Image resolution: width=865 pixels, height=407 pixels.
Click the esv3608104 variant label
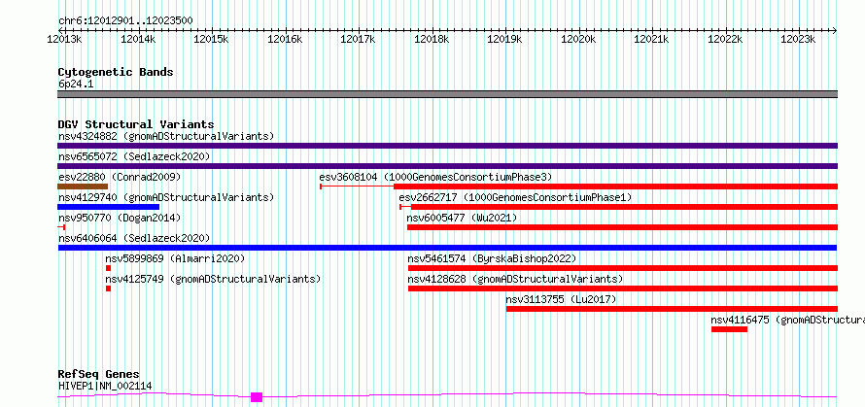pyautogui.click(x=435, y=177)
